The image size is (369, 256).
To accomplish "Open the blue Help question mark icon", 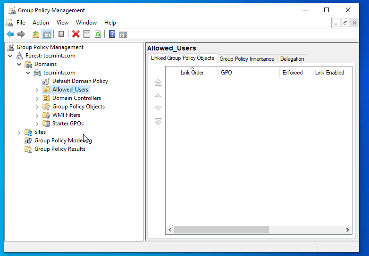I will pos(112,34).
